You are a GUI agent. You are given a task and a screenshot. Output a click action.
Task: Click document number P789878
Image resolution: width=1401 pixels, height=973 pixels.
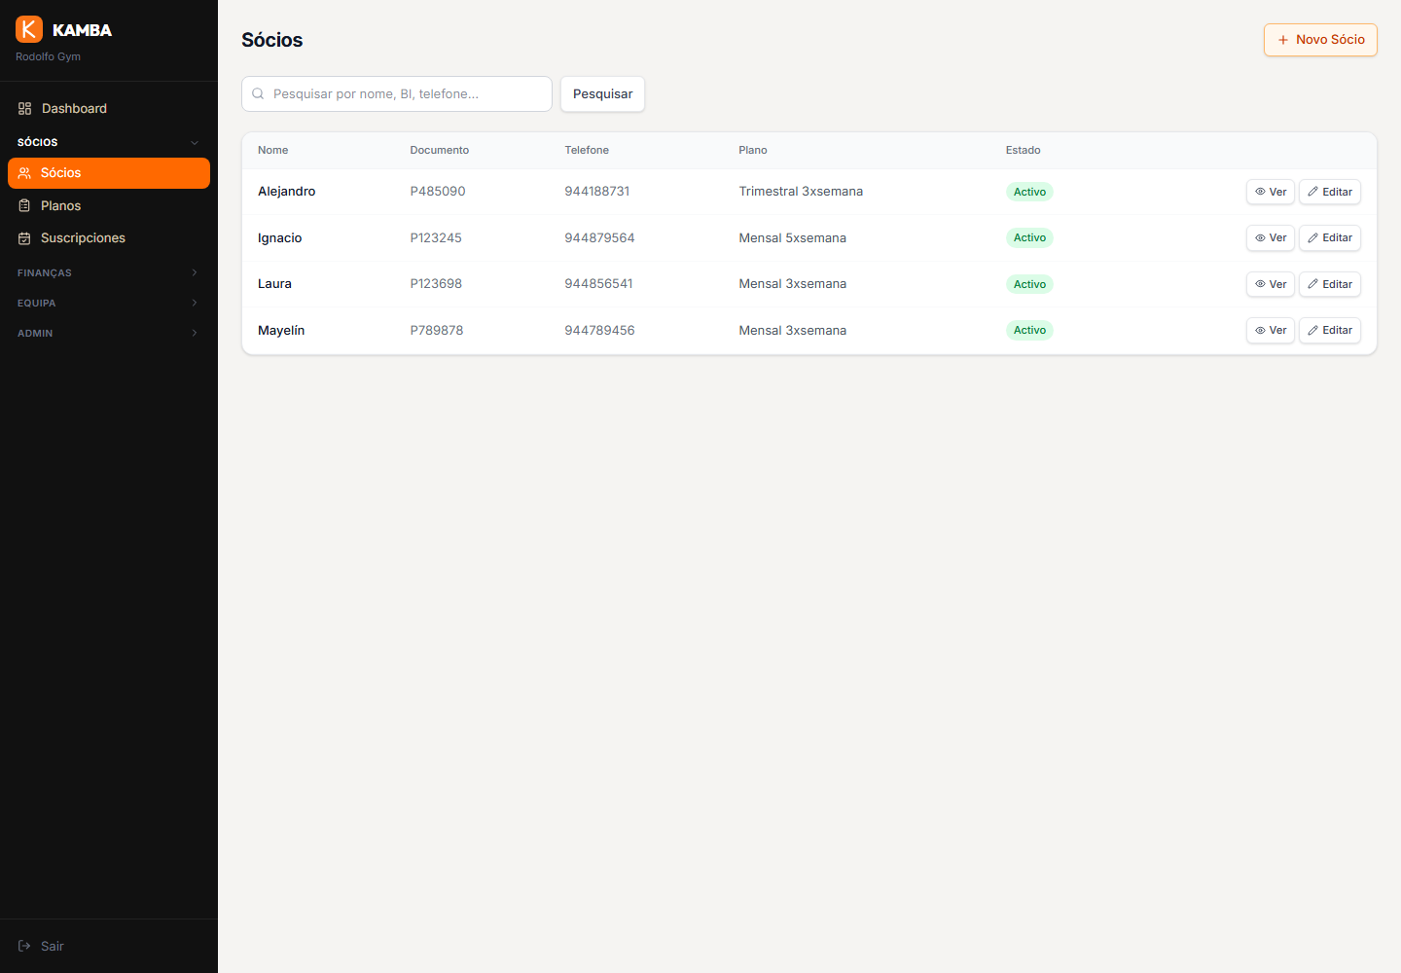pos(437,330)
